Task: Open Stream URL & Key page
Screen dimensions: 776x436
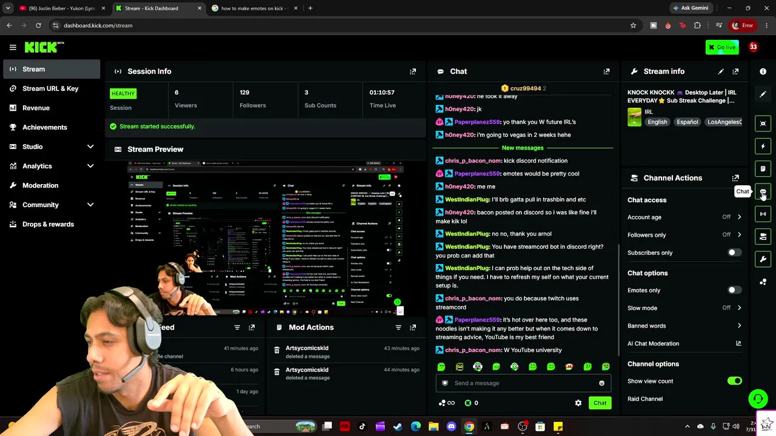Action: point(52,88)
